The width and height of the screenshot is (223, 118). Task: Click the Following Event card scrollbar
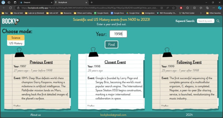(218, 79)
